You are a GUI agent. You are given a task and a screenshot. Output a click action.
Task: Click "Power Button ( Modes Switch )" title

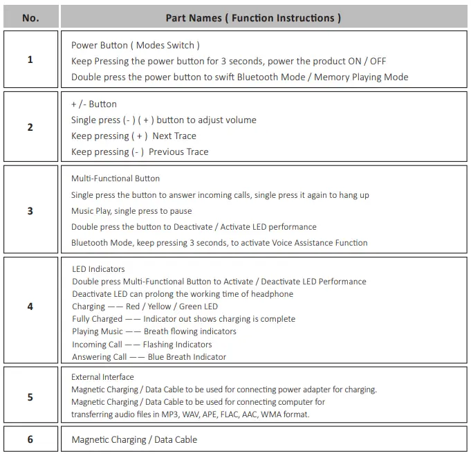136,46
